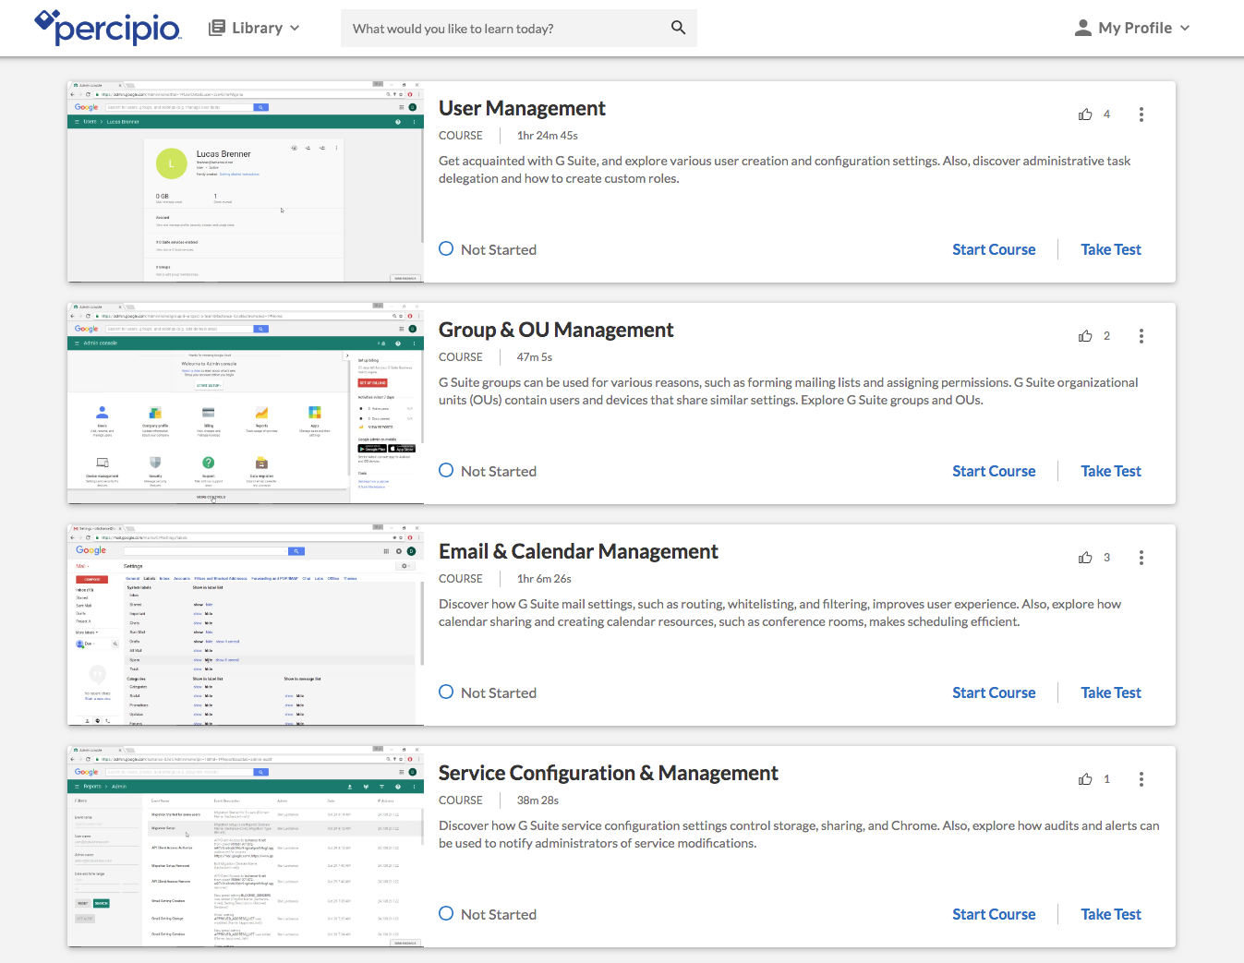The height and width of the screenshot is (963, 1244).
Task: Like the User Management course
Action: pyautogui.click(x=1085, y=114)
